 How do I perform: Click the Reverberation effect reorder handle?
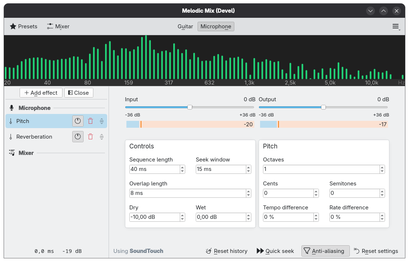point(102,137)
